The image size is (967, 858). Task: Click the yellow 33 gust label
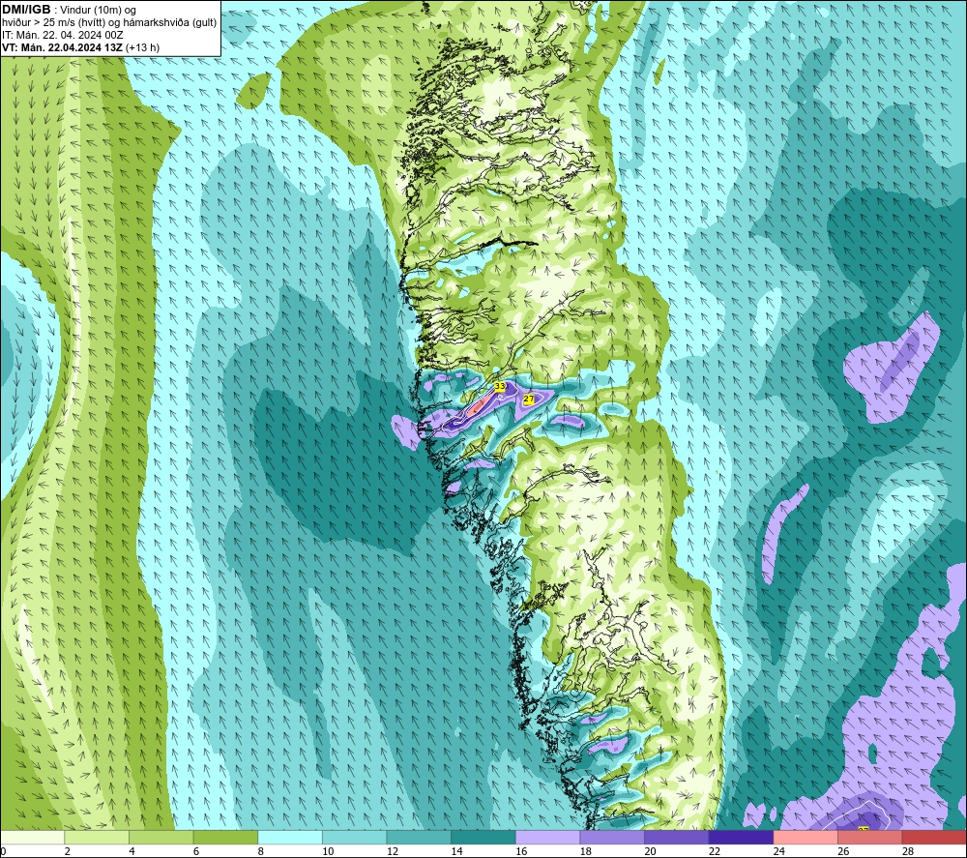(500, 386)
